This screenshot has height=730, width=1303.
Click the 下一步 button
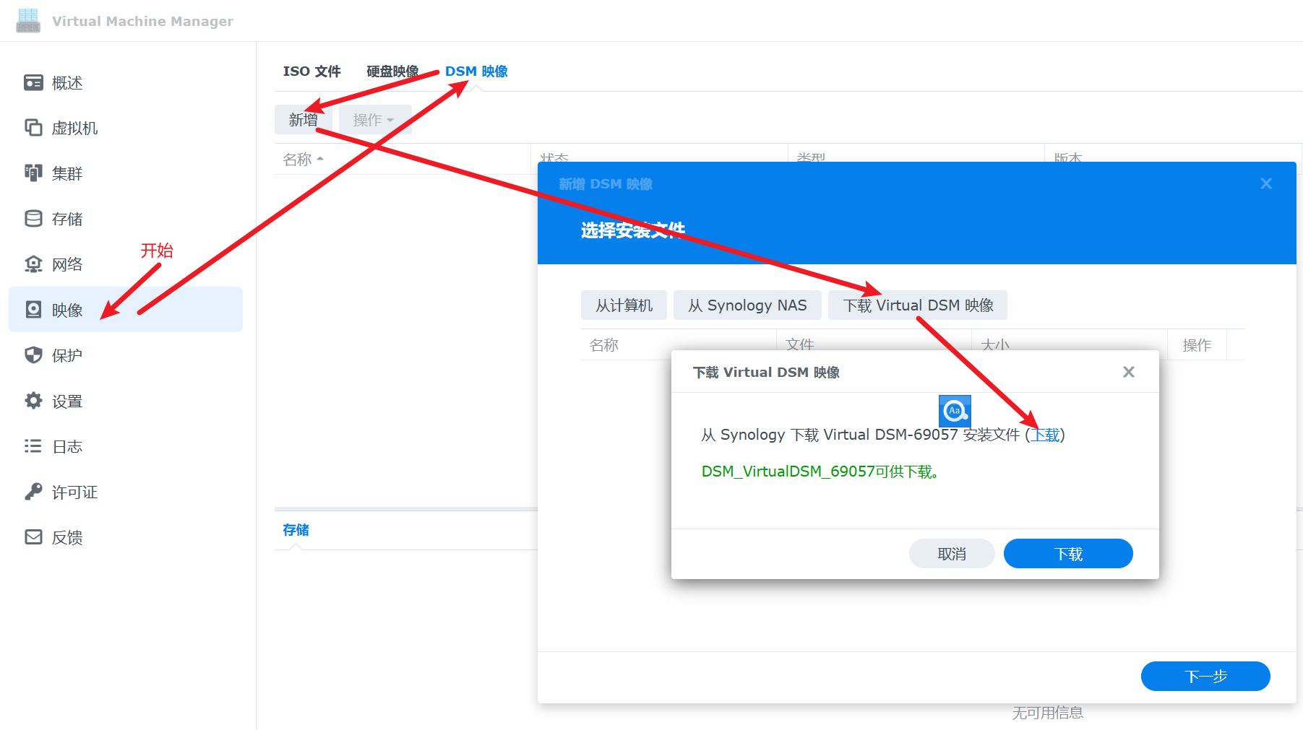[1205, 677]
